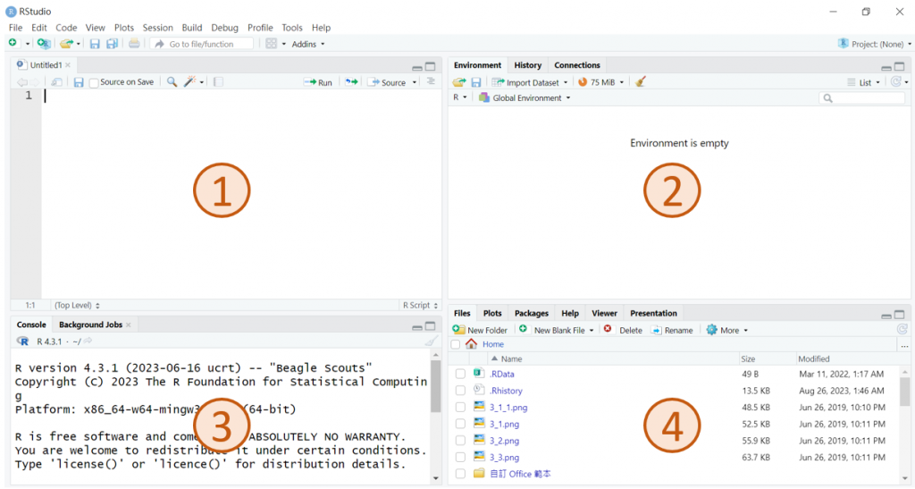915x489 pixels.
Task: Switch to the History tab
Action: [x=527, y=65]
